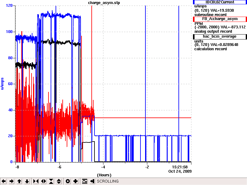247x185 pixels.
Task: Pan the graph right with the right arrow
Action: [11, 181]
